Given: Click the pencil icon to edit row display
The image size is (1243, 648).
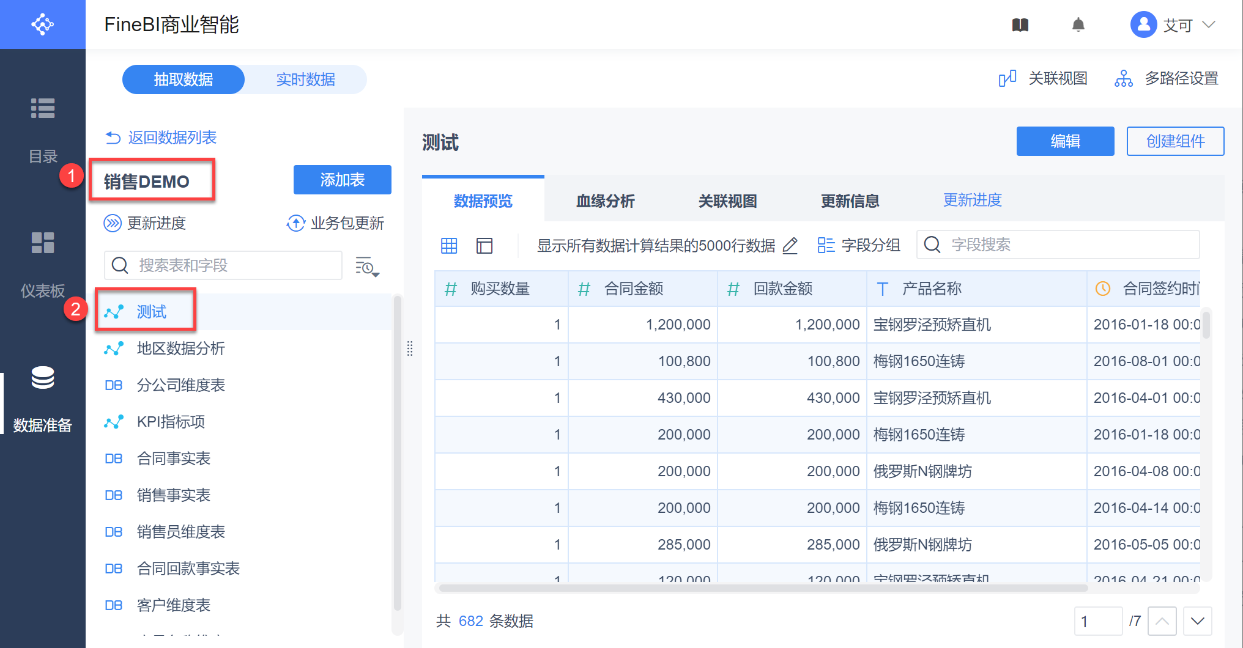Looking at the screenshot, I should click(x=790, y=246).
